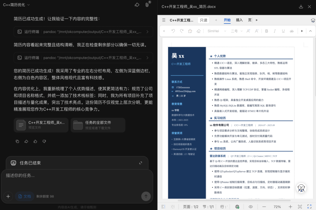The width and height of the screenshot is (316, 210).
Task: Expand the second 运行终端 pandoc step
Action: tap(83, 58)
